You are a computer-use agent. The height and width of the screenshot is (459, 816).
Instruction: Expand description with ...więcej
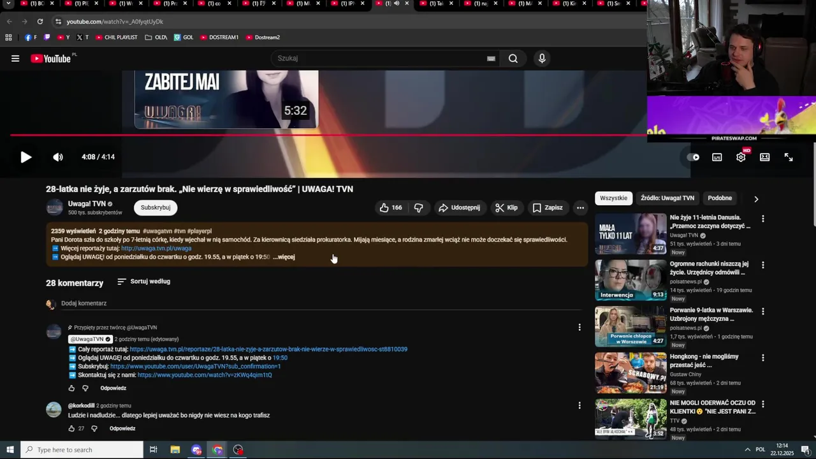[284, 257]
